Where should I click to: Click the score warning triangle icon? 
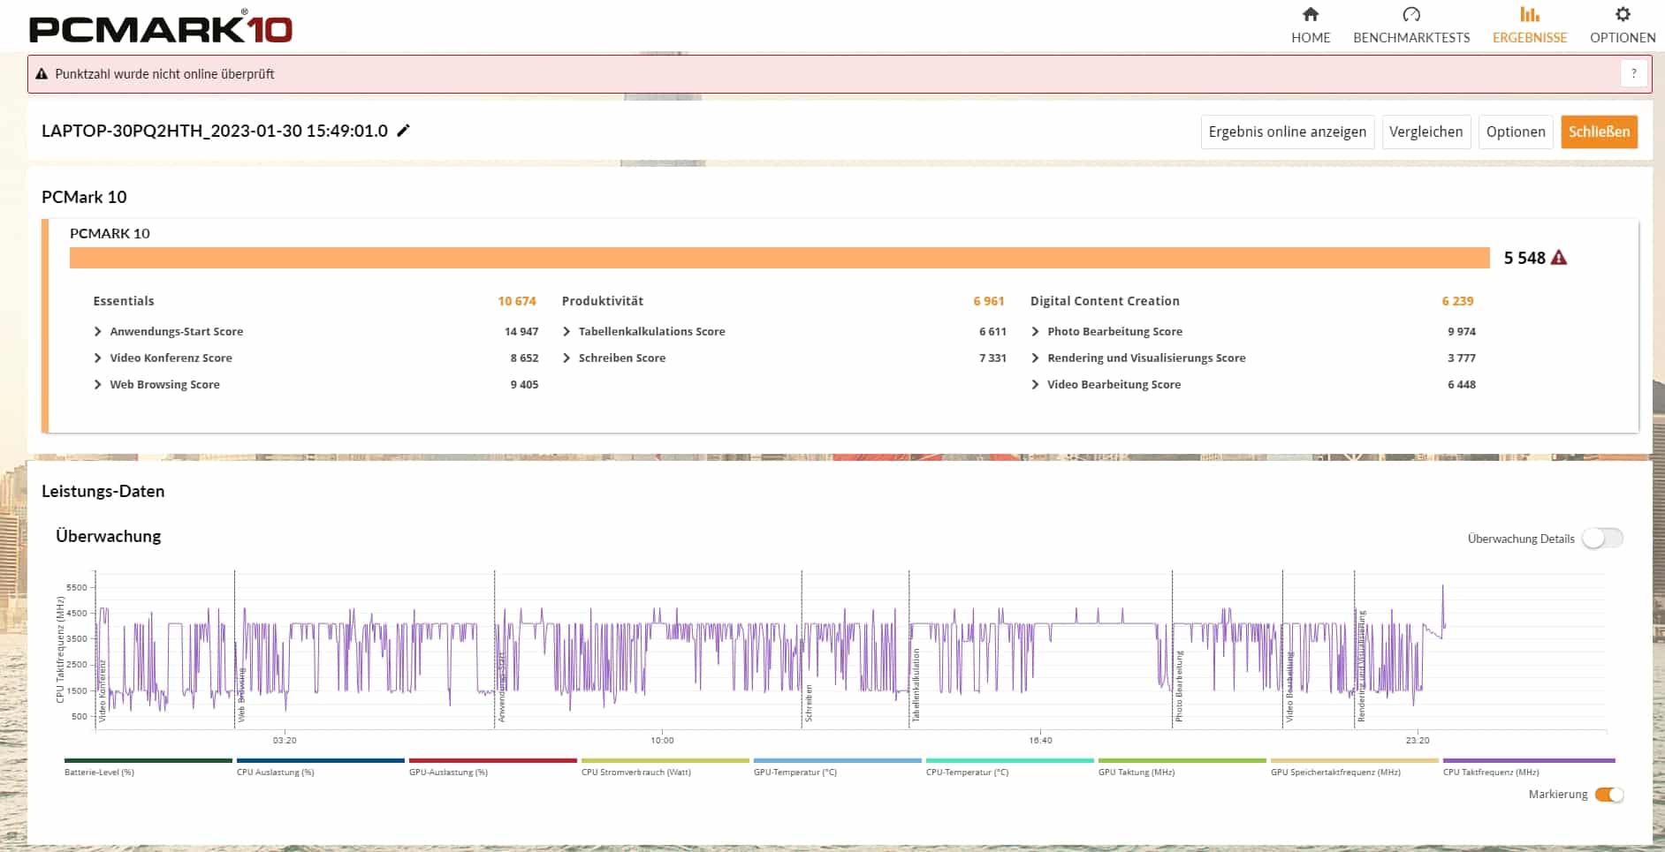pos(1559,258)
